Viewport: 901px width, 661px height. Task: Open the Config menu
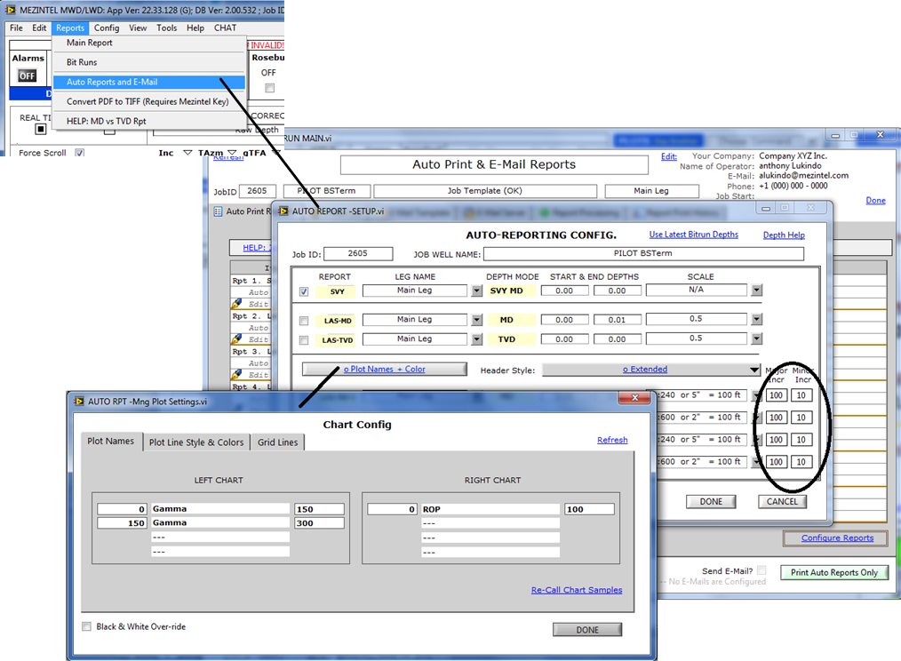tap(107, 28)
